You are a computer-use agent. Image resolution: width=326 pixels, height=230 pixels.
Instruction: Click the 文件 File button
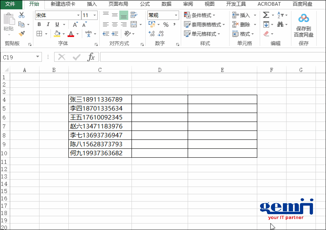click(10, 4)
